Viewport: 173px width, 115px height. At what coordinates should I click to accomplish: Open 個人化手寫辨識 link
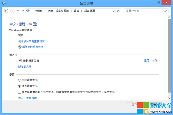27,98
